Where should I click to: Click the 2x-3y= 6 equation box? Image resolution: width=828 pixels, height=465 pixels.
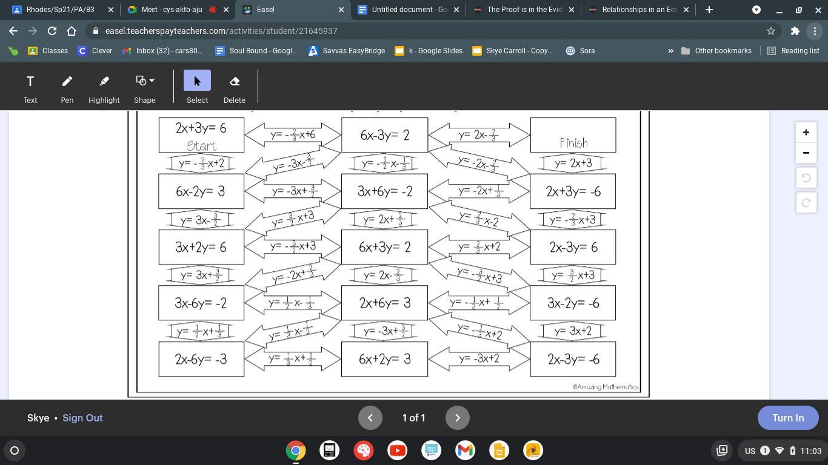pos(573,247)
